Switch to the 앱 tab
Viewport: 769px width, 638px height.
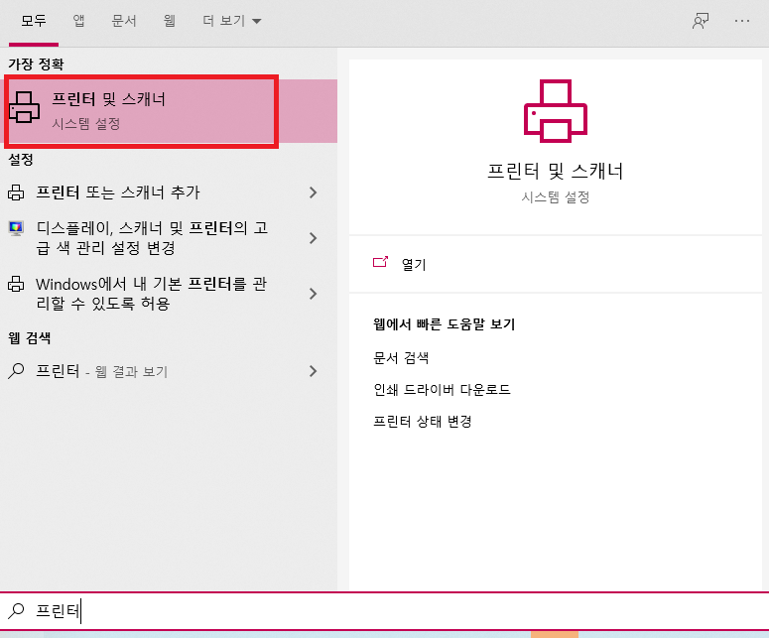[x=78, y=21]
